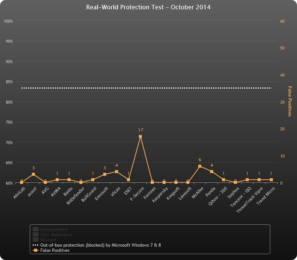The width and height of the screenshot is (297, 260).
Task: Click the BitDefender x-axis label
Action: point(75,196)
